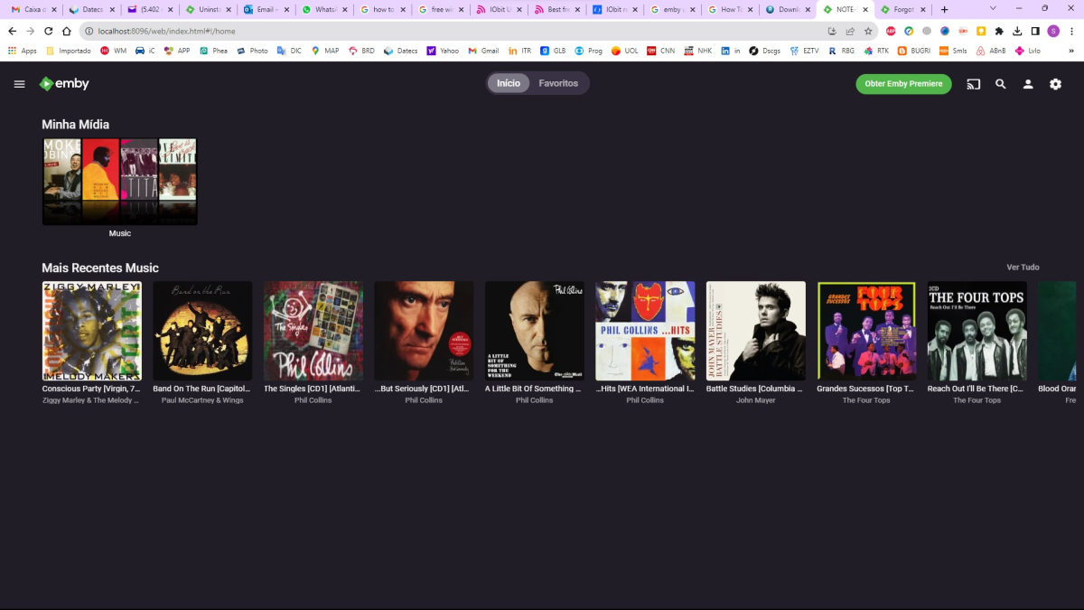
Task: Open CNN bookmark
Action: [x=660, y=51]
